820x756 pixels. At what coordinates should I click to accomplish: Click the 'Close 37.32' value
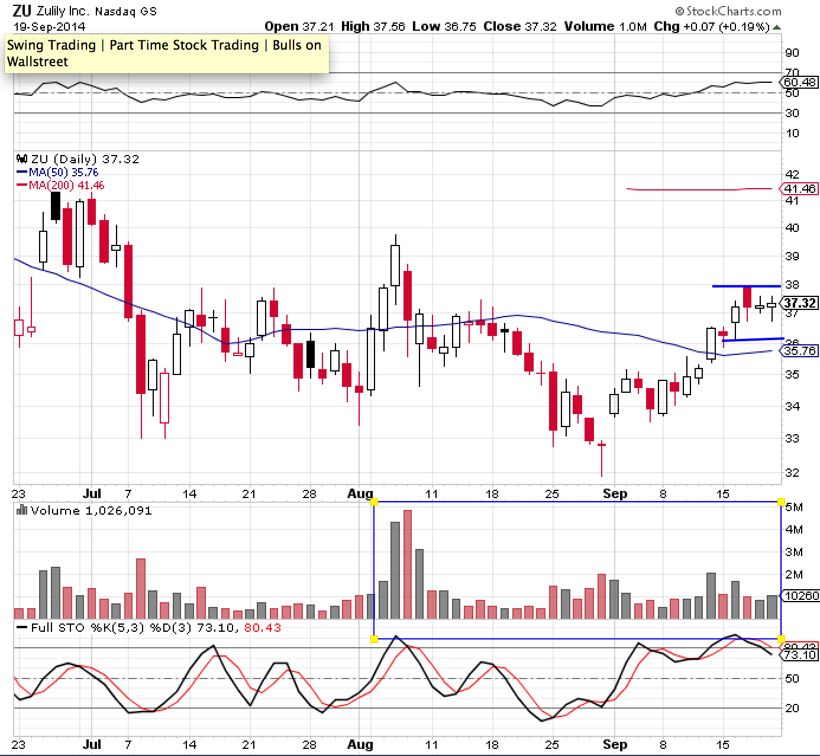click(x=519, y=27)
